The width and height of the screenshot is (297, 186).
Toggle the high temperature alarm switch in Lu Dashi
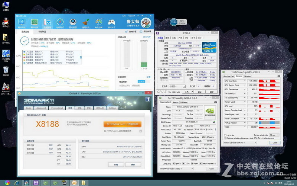[x=144, y=81]
